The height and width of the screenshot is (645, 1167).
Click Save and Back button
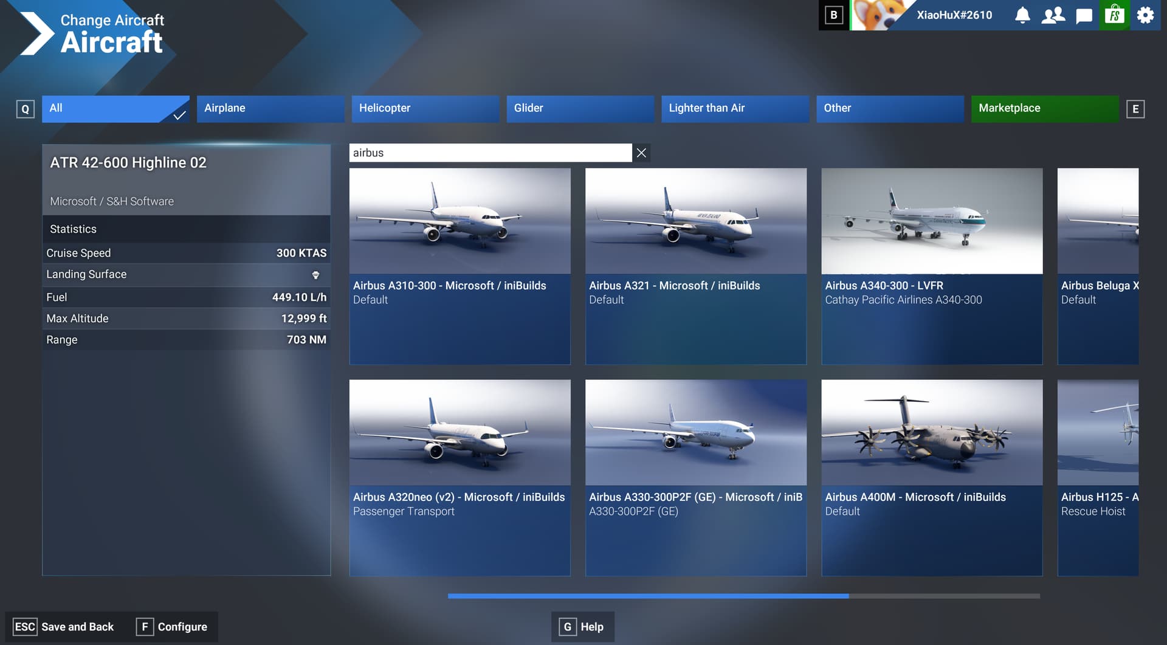pyautogui.click(x=64, y=627)
